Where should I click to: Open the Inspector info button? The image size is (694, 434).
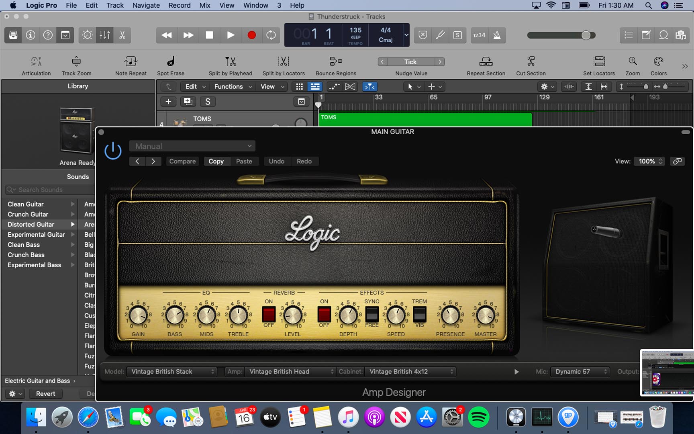[31, 35]
